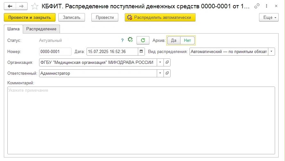Click Провести и закрыть button
The height and width of the screenshot is (161, 285).
29,17
